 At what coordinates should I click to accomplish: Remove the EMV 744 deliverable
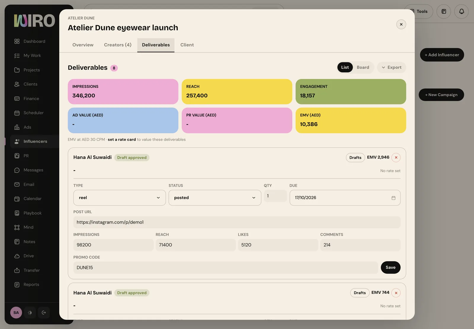pos(396,293)
